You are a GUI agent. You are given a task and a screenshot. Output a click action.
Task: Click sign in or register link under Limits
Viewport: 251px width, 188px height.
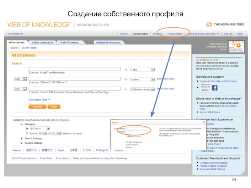coord(60,120)
